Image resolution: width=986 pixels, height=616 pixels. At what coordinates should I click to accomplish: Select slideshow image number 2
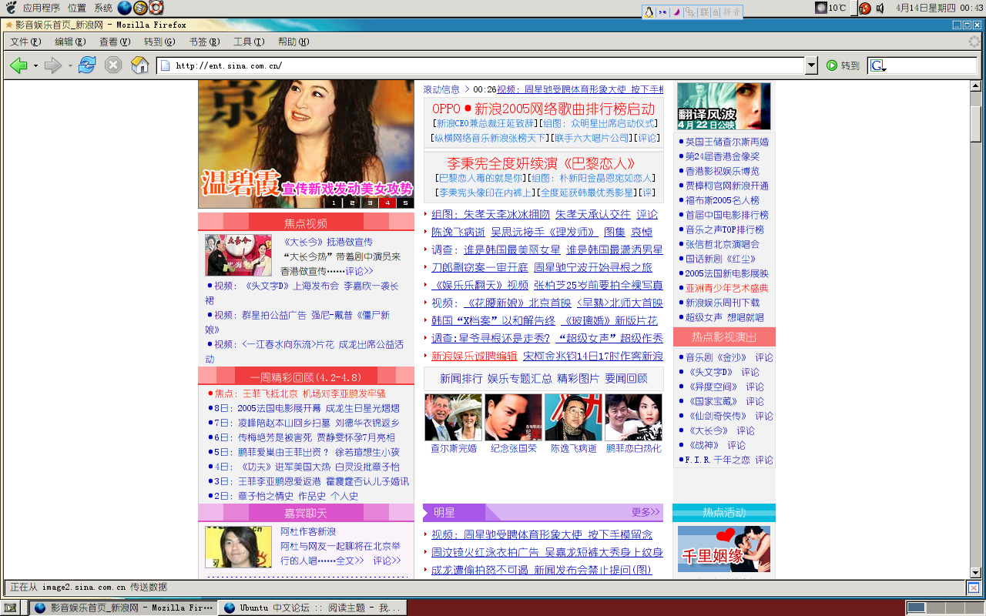[x=351, y=203]
